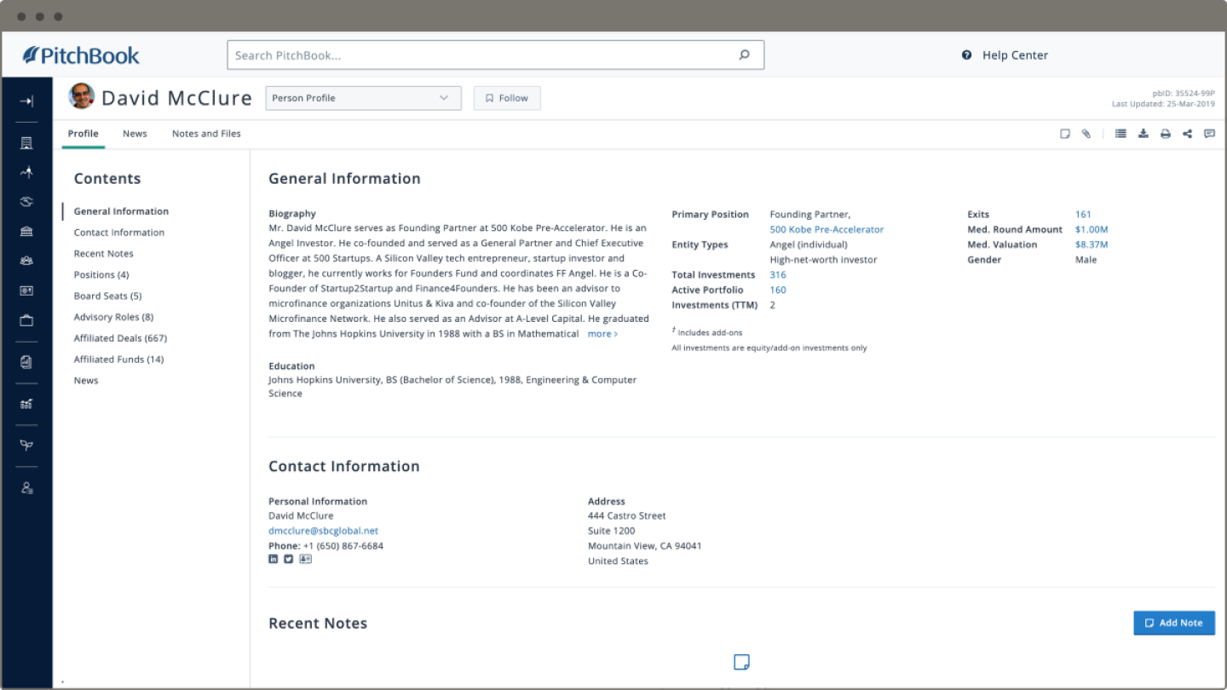The width and height of the screenshot is (1227, 690).
Task: Click the Help Center question mark icon
Action: point(967,55)
